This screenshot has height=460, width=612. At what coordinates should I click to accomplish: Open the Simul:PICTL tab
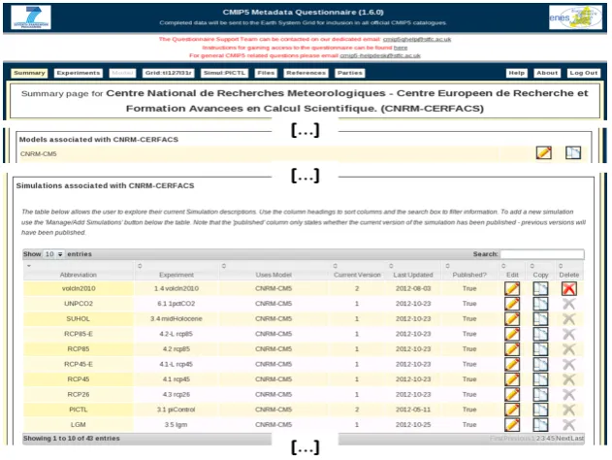tap(224, 73)
